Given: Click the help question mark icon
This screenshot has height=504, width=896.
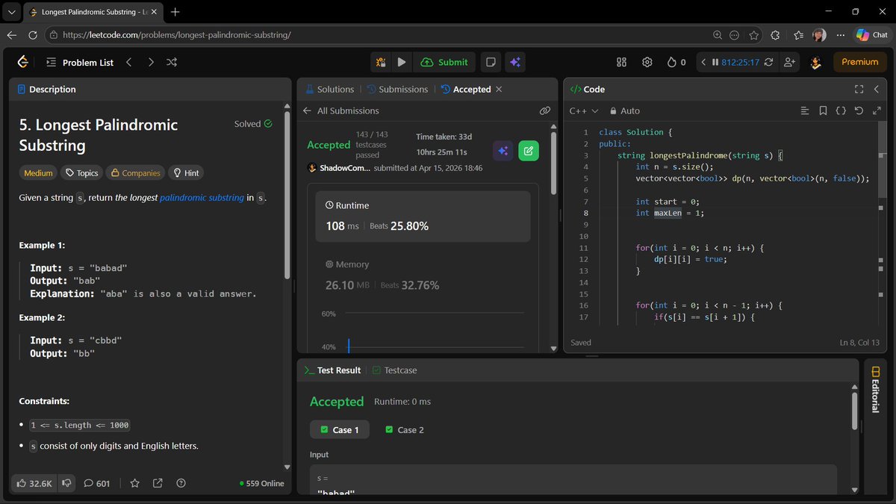Looking at the screenshot, I should click(x=181, y=483).
